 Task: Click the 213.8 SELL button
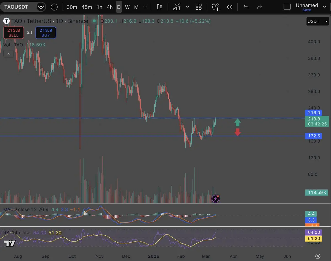click(14, 33)
